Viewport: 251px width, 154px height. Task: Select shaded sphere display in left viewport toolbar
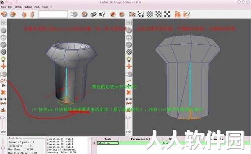[3, 30]
